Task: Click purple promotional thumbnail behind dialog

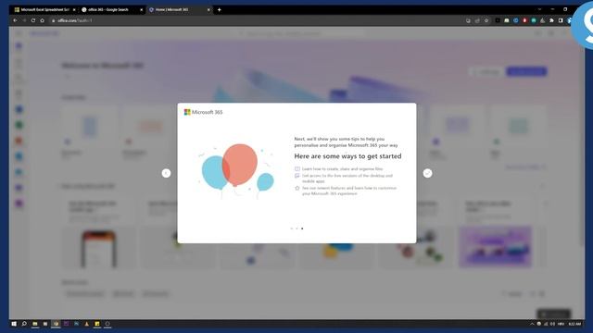Action: coord(496,247)
